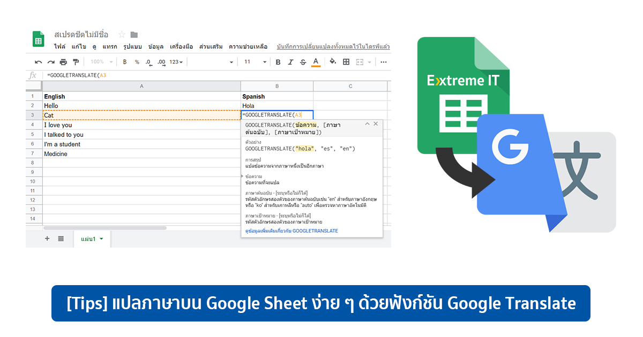
Task: Undo the last action
Action: coord(39,62)
